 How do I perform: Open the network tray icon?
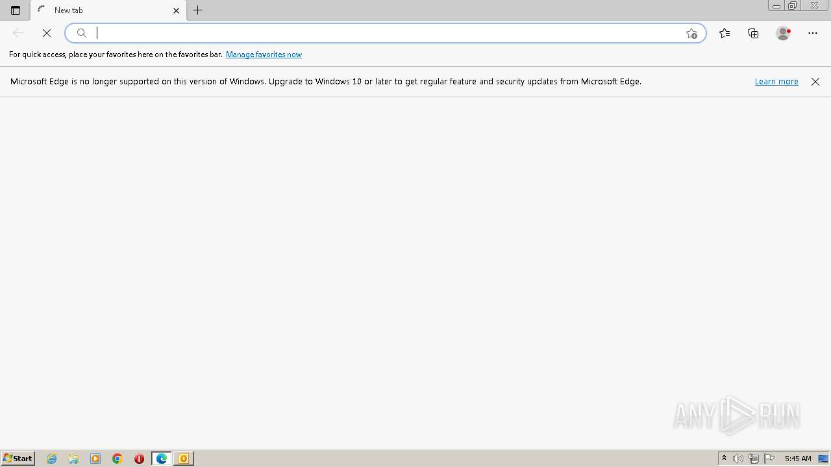(754, 459)
